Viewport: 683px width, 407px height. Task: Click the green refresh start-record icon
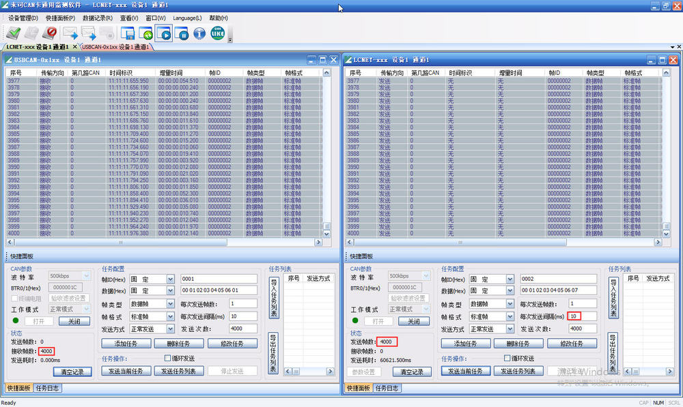pos(146,32)
